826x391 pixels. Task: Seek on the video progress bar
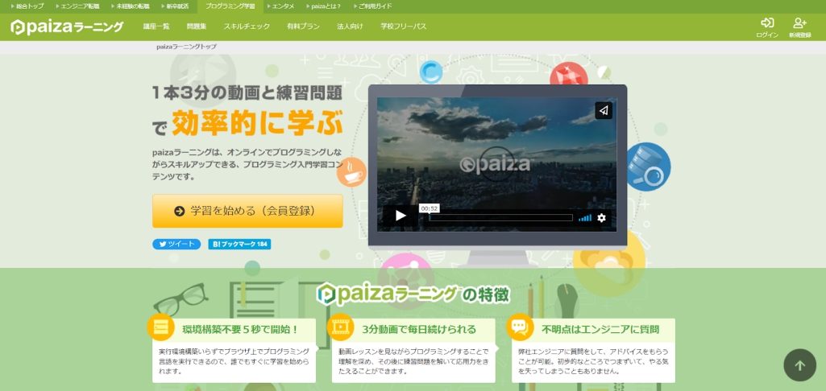coord(500,218)
